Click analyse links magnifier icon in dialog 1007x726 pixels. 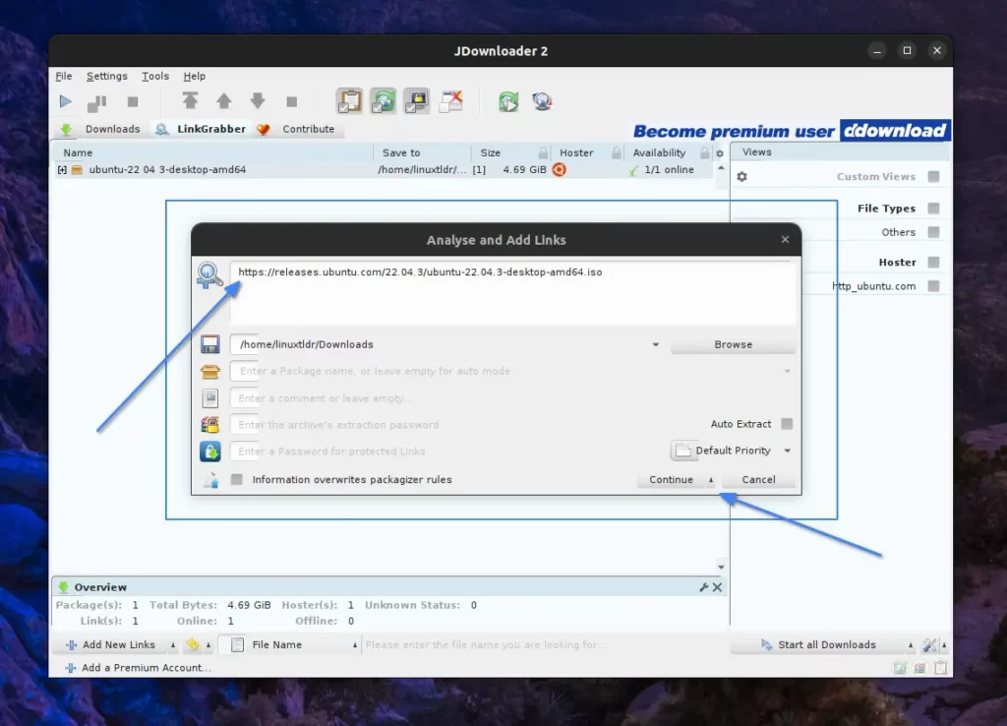click(209, 275)
